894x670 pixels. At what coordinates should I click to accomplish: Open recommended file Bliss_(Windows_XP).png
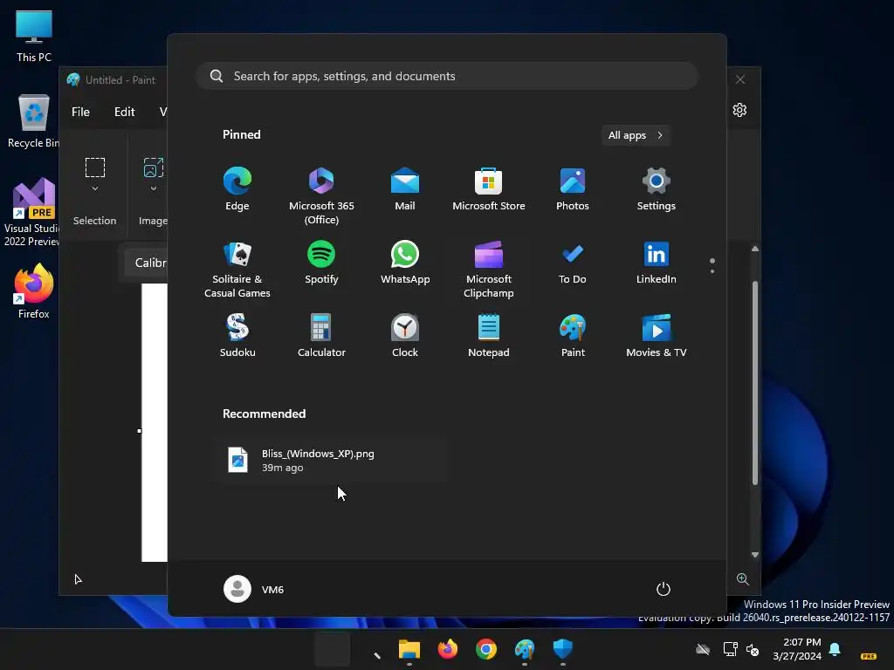tap(333, 461)
